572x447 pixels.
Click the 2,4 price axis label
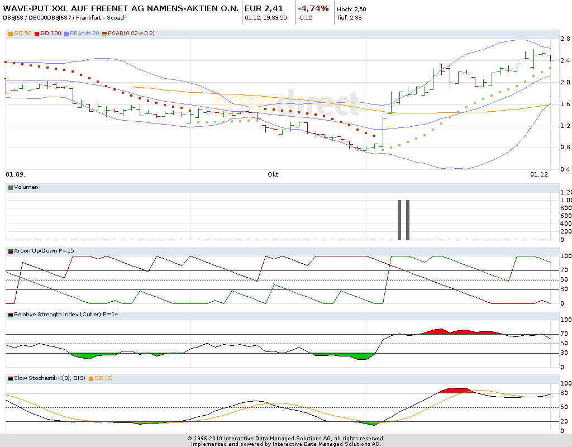pos(565,61)
